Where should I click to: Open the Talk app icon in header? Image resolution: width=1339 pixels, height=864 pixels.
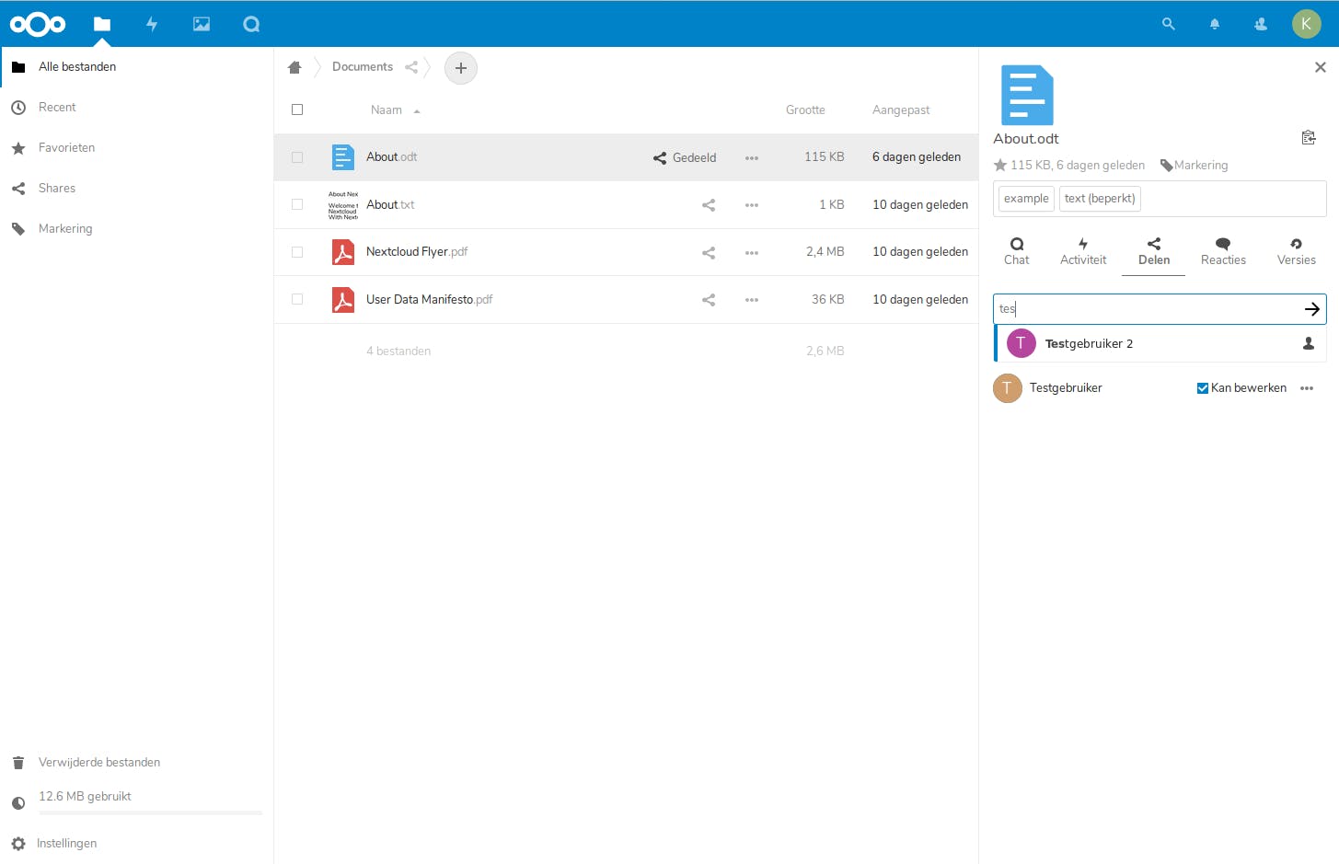tap(251, 24)
